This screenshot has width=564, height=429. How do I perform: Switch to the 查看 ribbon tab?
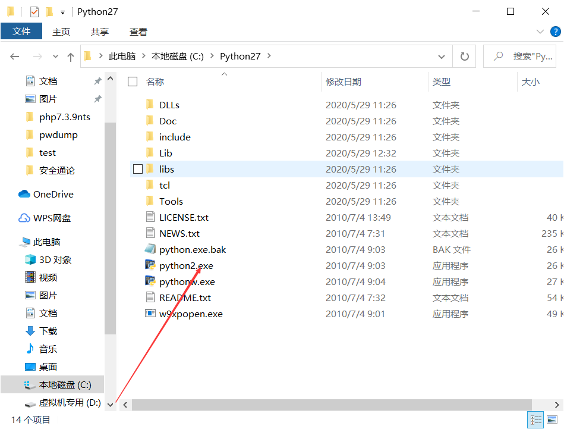click(138, 32)
